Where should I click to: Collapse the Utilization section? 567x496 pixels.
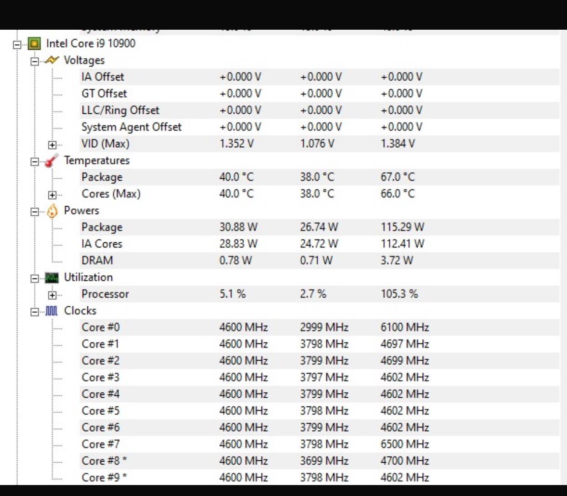click(35, 278)
